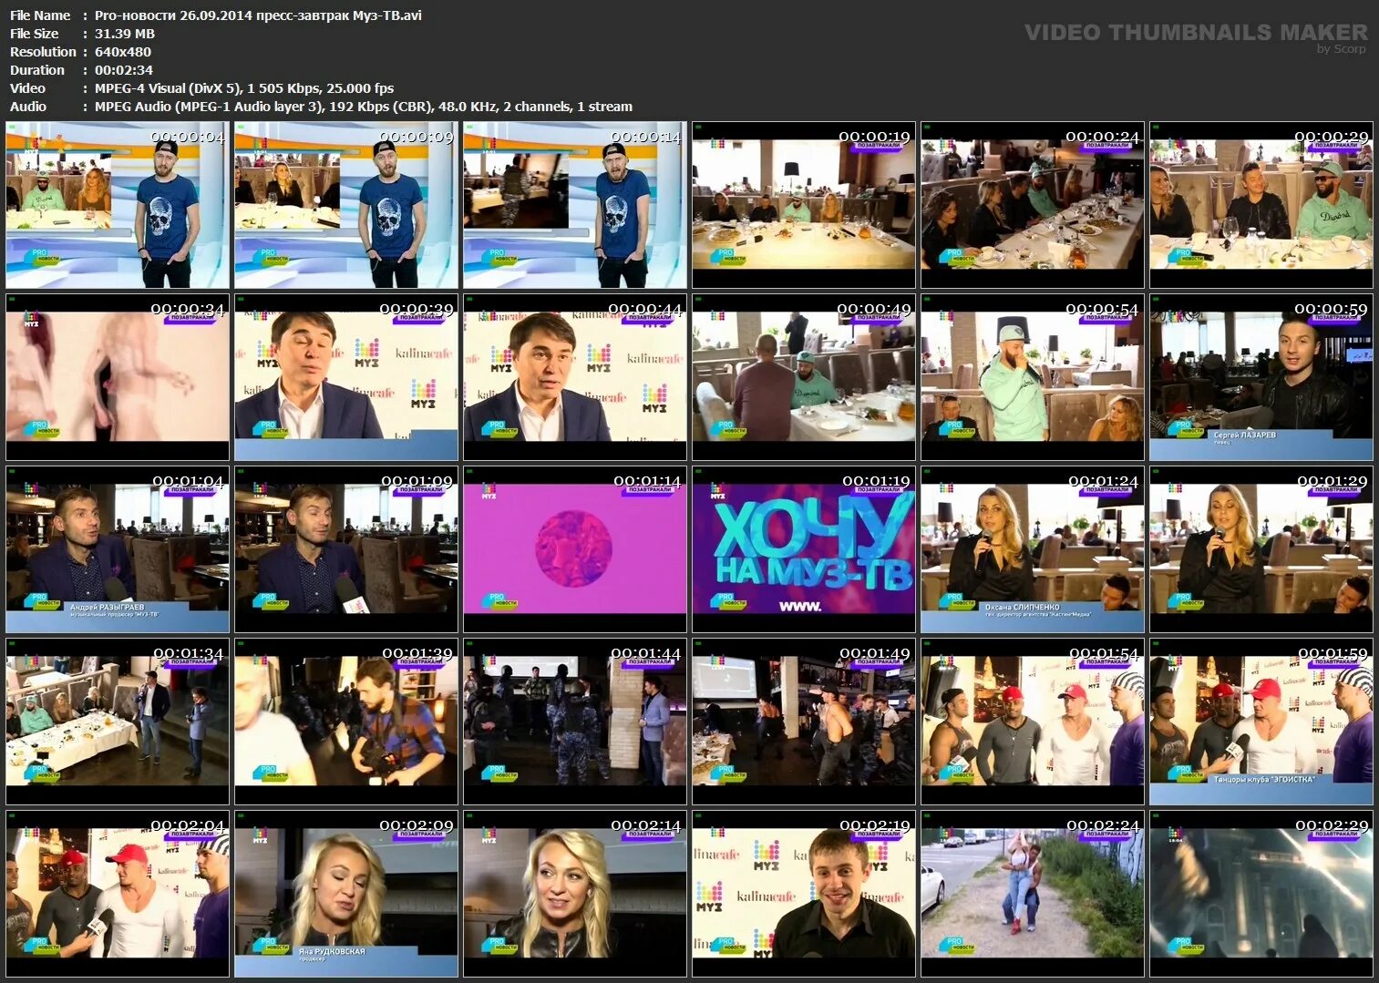Image resolution: width=1379 pixels, height=983 pixels.
Task: Select the frame stamped 00:00:29
Action: click(1261, 205)
